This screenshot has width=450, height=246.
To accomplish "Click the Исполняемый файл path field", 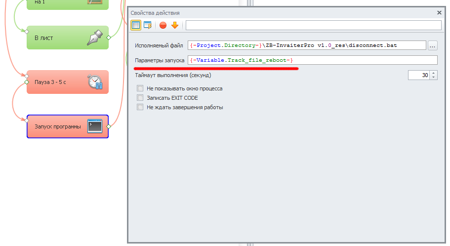I will pos(307,45).
